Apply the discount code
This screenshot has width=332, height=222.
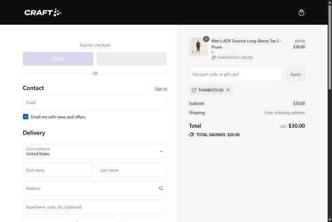tap(295, 75)
